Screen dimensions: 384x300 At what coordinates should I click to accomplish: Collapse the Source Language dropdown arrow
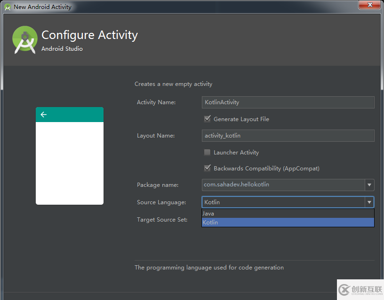pyautogui.click(x=369, y=202)
